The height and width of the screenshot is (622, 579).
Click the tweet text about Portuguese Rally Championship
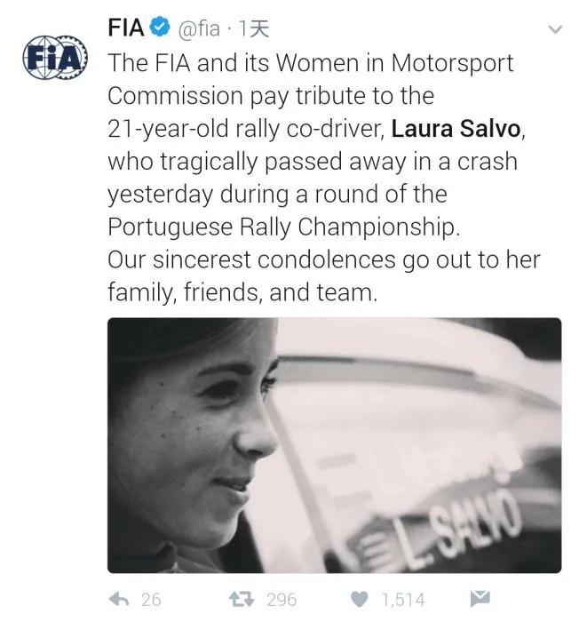[x=284, y=227]
